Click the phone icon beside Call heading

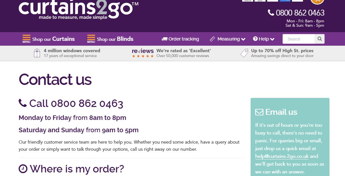click(23, 103)
